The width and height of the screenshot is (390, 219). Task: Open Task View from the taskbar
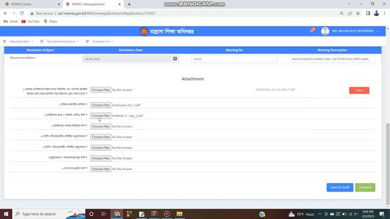point(104,214)
